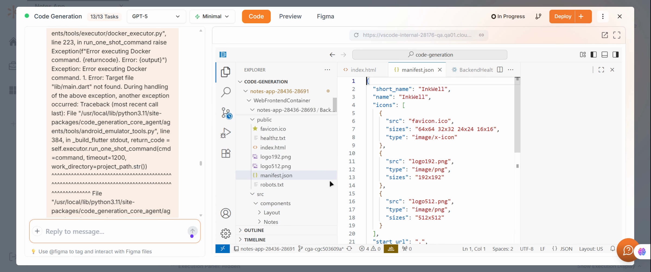Click the Deploy button

pyautogui.click(x=563, y=17)
